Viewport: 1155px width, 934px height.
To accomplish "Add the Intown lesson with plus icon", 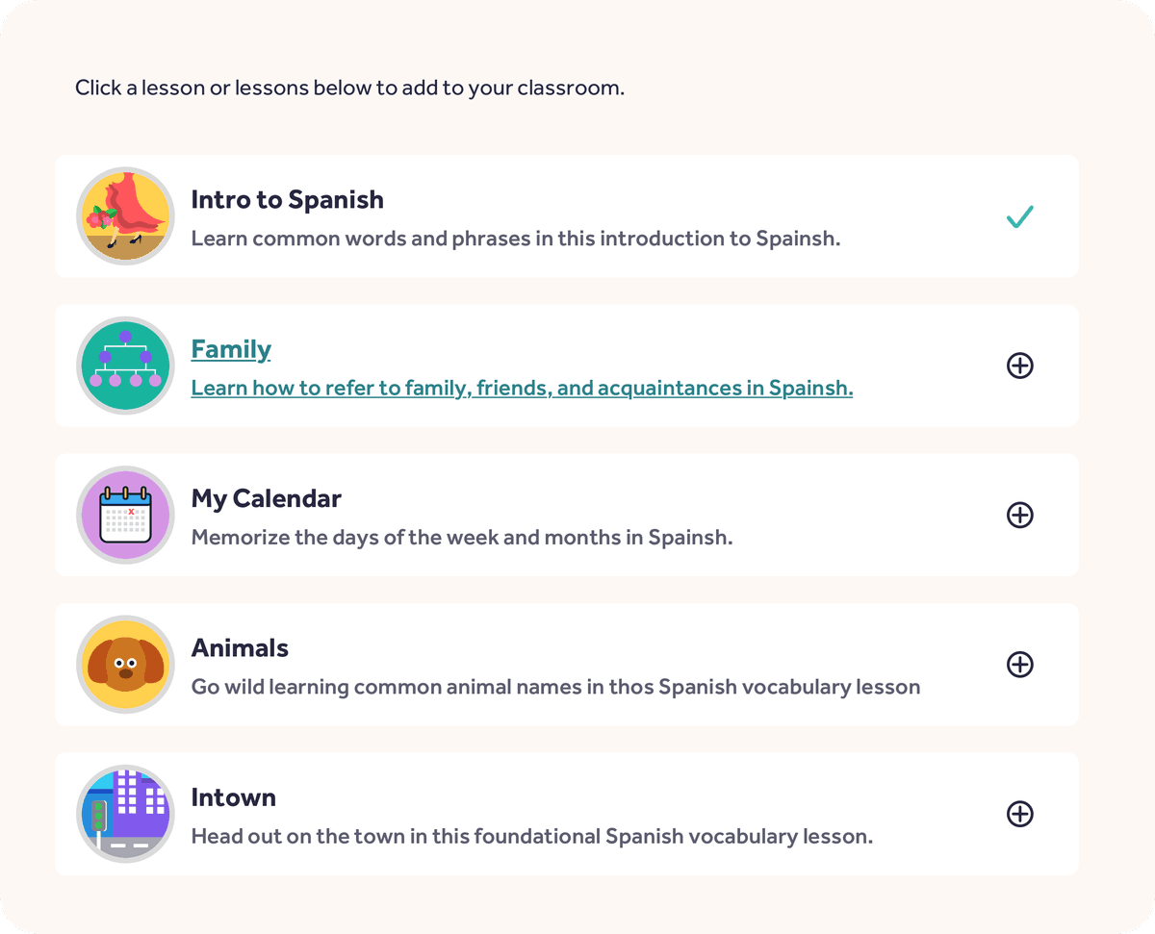I will 1019,814.
